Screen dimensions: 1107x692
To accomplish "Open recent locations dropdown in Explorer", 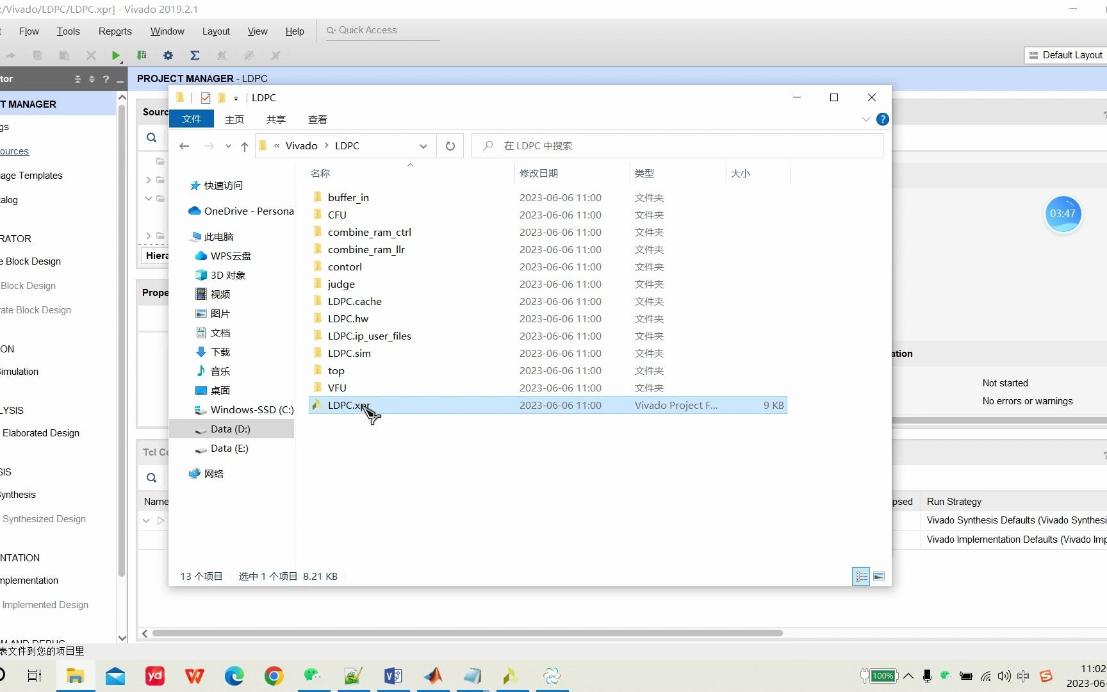I will pyautogui.click(x=228, y=146).
